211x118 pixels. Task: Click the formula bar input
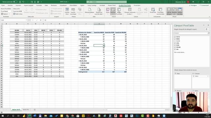click(x=127, y=20)
